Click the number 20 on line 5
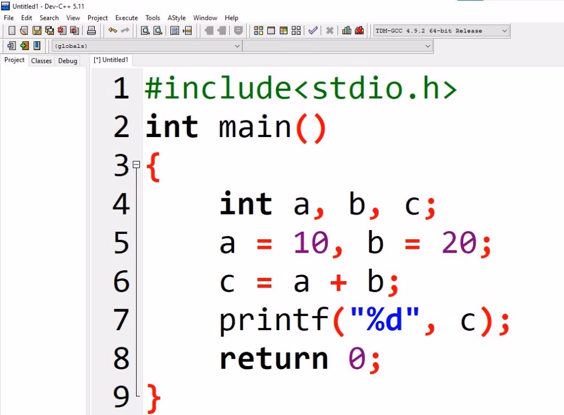Viewport: 564px width, 415px height. [459, 243]
